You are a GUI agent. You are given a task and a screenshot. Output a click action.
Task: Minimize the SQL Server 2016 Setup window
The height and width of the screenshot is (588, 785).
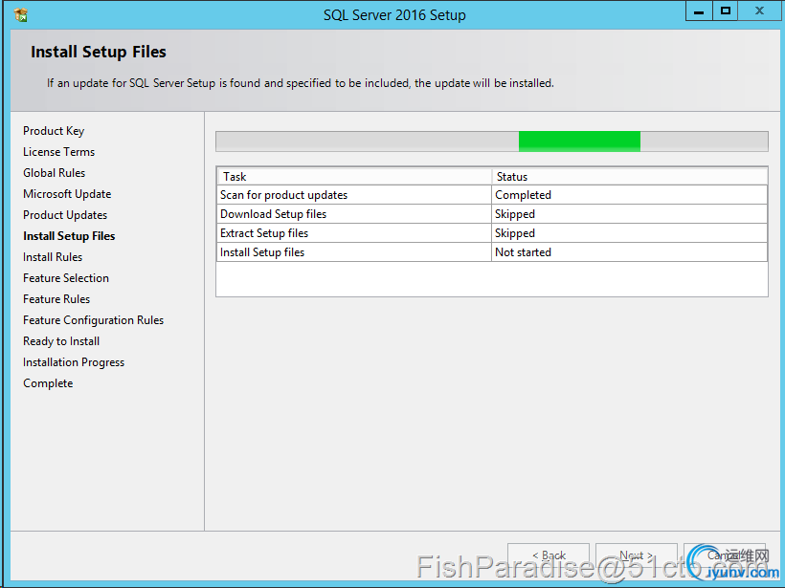699,11
